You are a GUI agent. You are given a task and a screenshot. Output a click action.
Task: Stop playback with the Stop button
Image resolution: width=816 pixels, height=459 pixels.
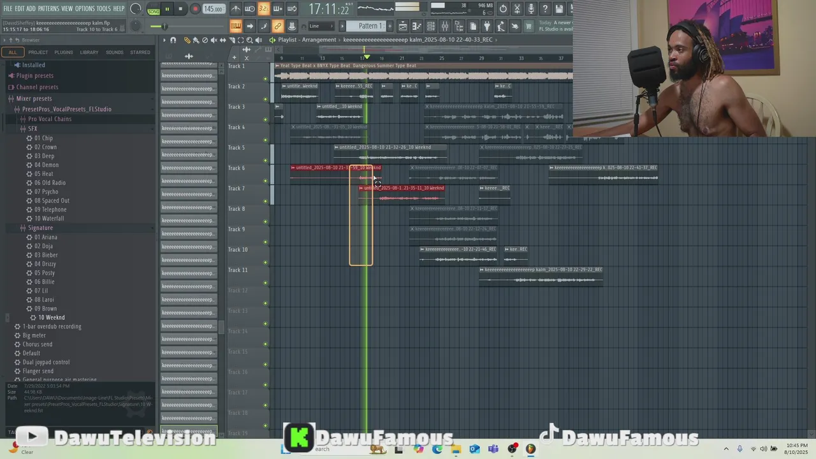pyautogui.click(x=180, y=9)
